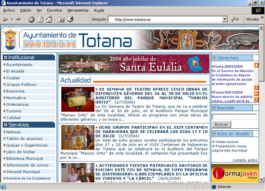Stop page loading with the X icon
Image resolution: width=265 pixels, height=191 pixels.
tap(31, 19)
